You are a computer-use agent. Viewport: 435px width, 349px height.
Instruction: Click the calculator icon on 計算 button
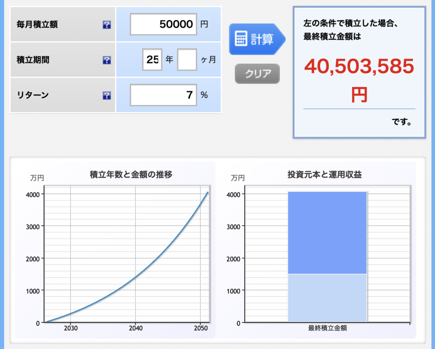coord(241,39)
